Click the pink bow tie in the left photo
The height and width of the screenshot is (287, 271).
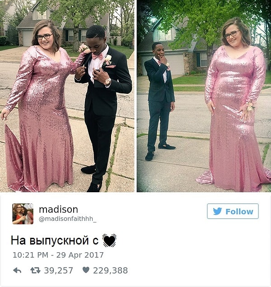point(97,56)
